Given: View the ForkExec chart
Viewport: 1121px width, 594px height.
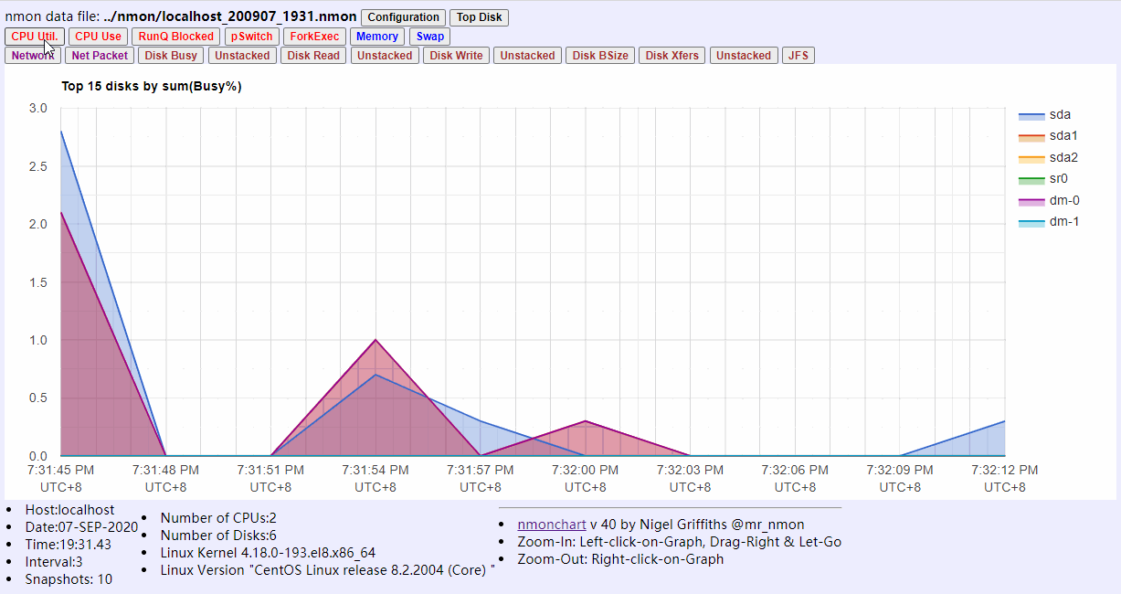Looking at the screenshot, I should (314, 36).
